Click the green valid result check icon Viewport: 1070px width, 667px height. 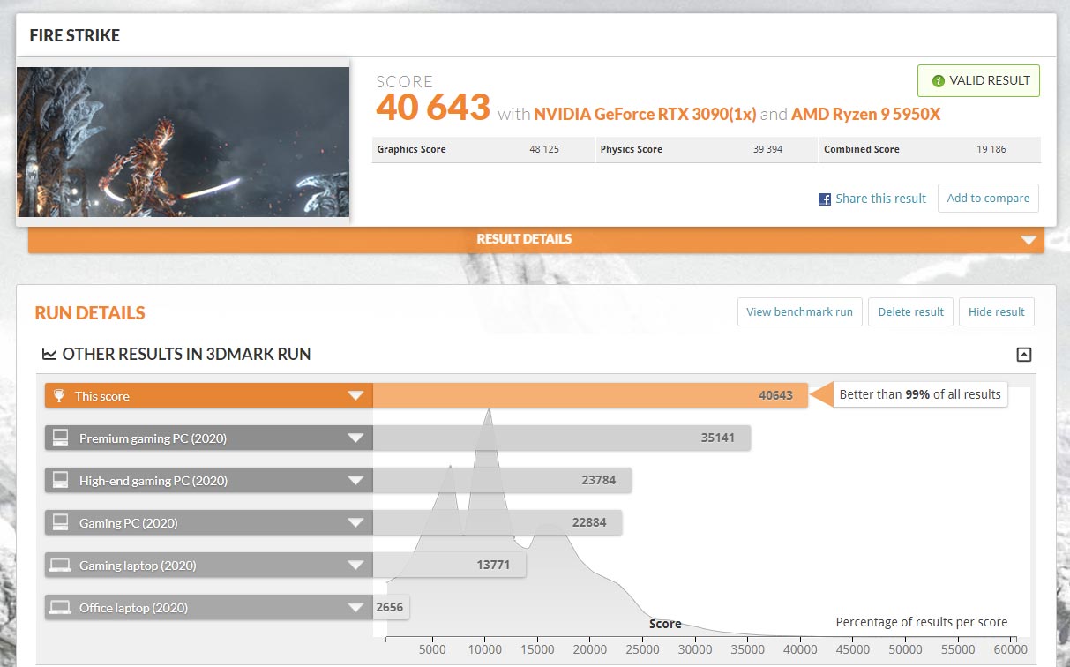coord(939,80)
